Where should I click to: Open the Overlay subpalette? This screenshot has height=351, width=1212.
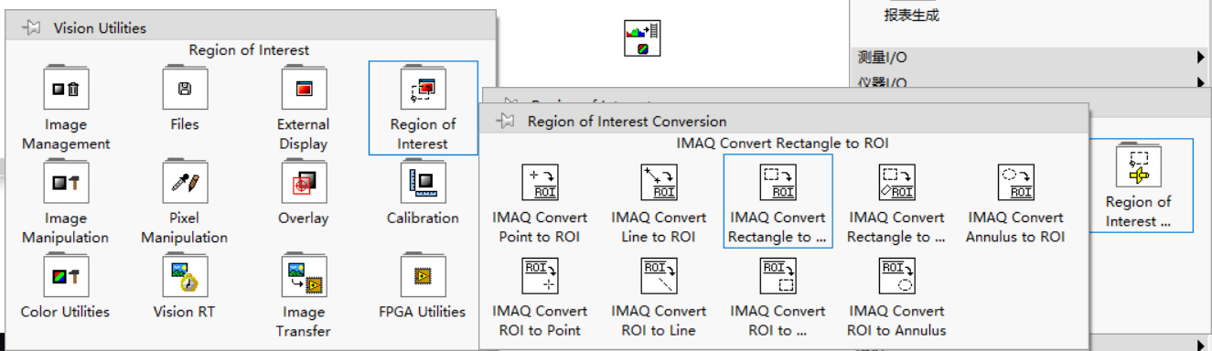(x=304, y=183)
